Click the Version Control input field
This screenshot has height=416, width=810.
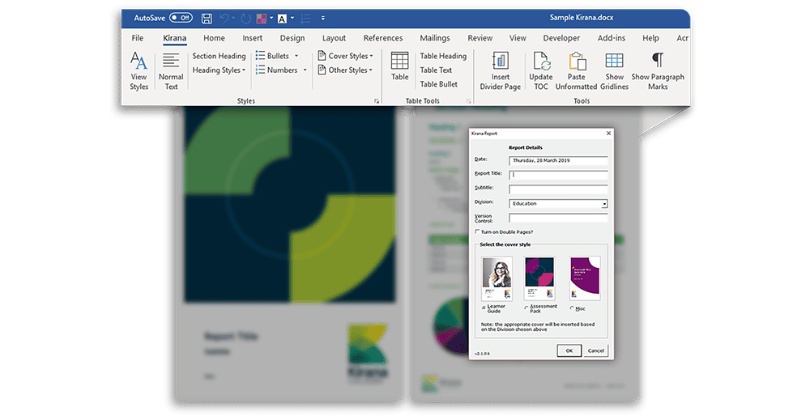[558, 219]
